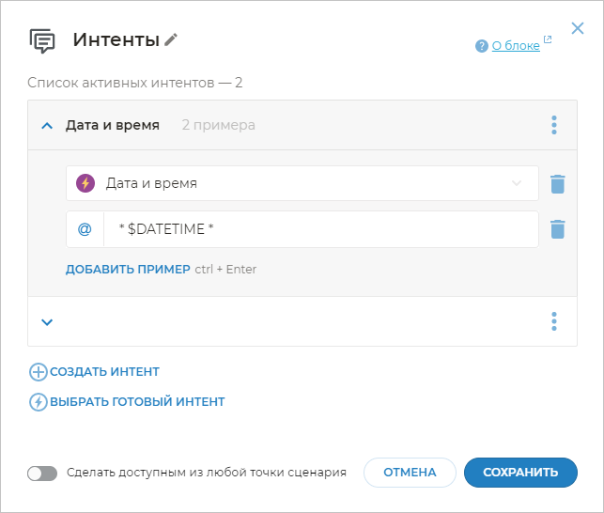
Task: Delete the Дата и время dropdown row
Action: click(x=558, y=183)
